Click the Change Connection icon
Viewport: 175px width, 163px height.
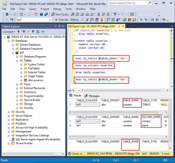(12, 20)
